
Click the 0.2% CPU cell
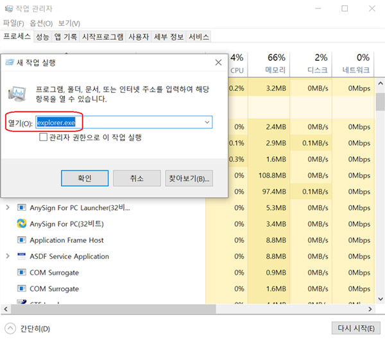click(237, 88)
